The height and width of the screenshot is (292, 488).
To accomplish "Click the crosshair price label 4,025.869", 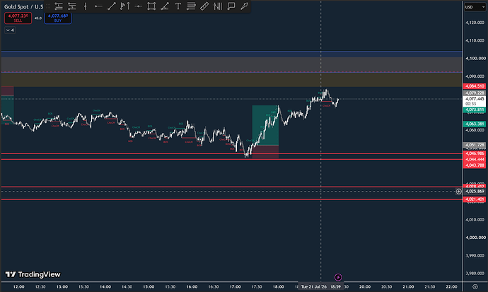I will [x=475, y=192].
